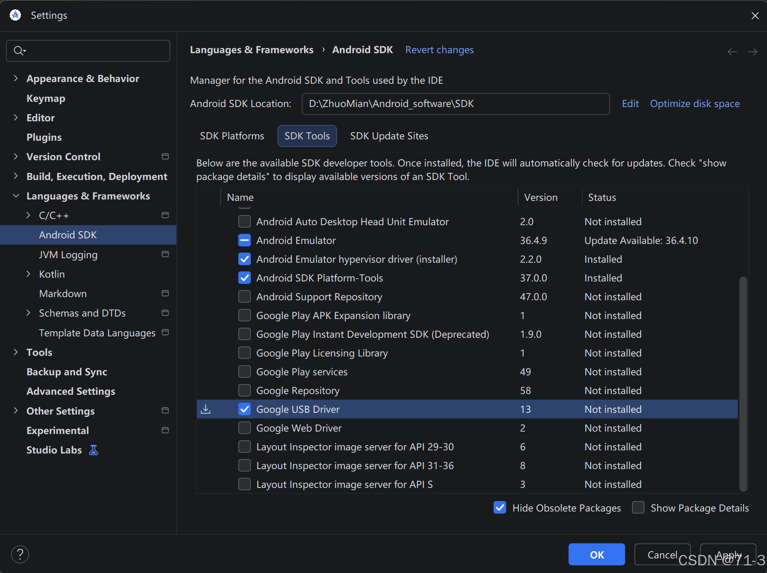
Task: Click the search magnifier icon
Action: pyautogui.click(x=18, y=51)
